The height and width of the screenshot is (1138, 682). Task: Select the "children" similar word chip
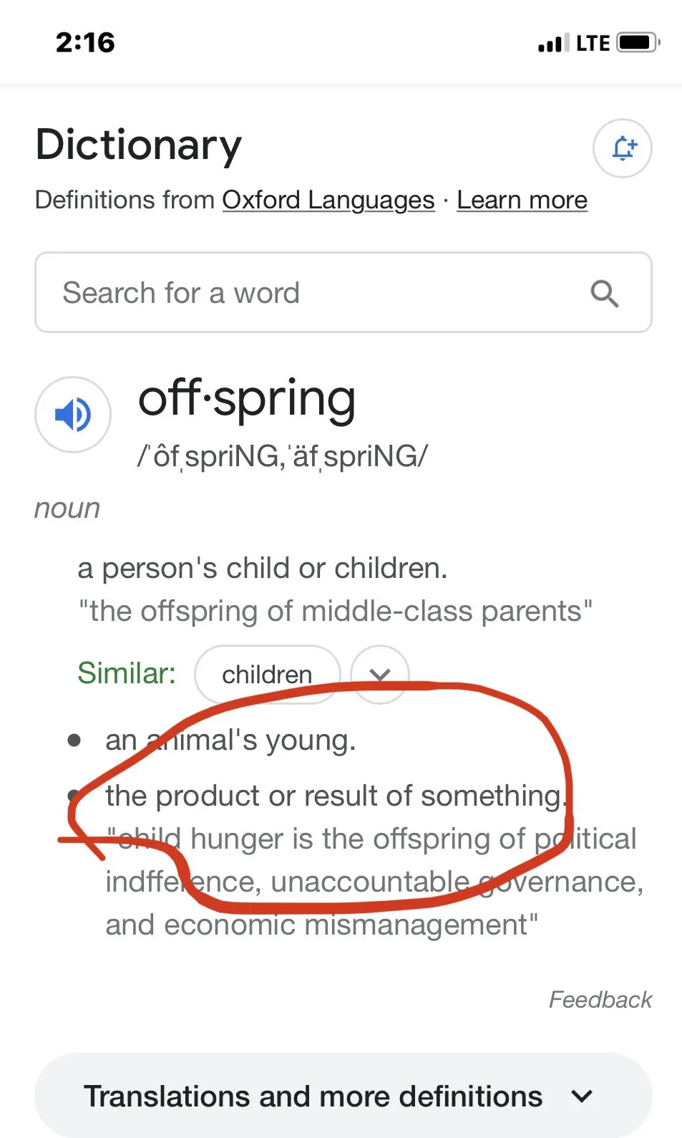(x=267, y=674)
